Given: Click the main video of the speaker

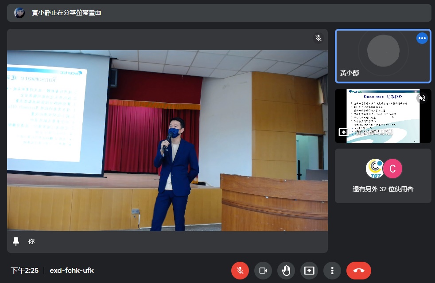Looking at the screenshot, I should [x=167, y=140].
